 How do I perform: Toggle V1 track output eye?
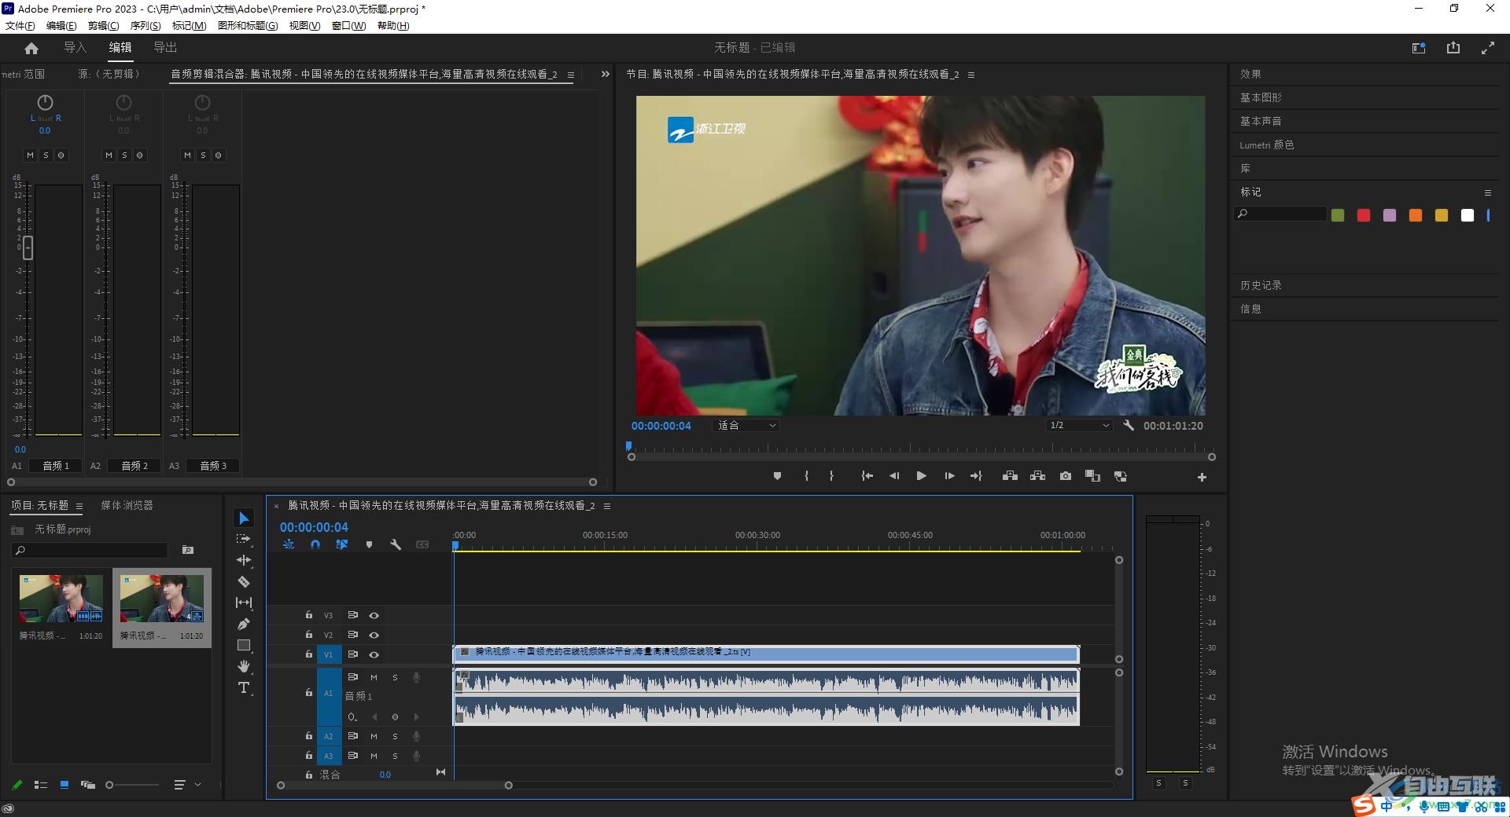374,654
